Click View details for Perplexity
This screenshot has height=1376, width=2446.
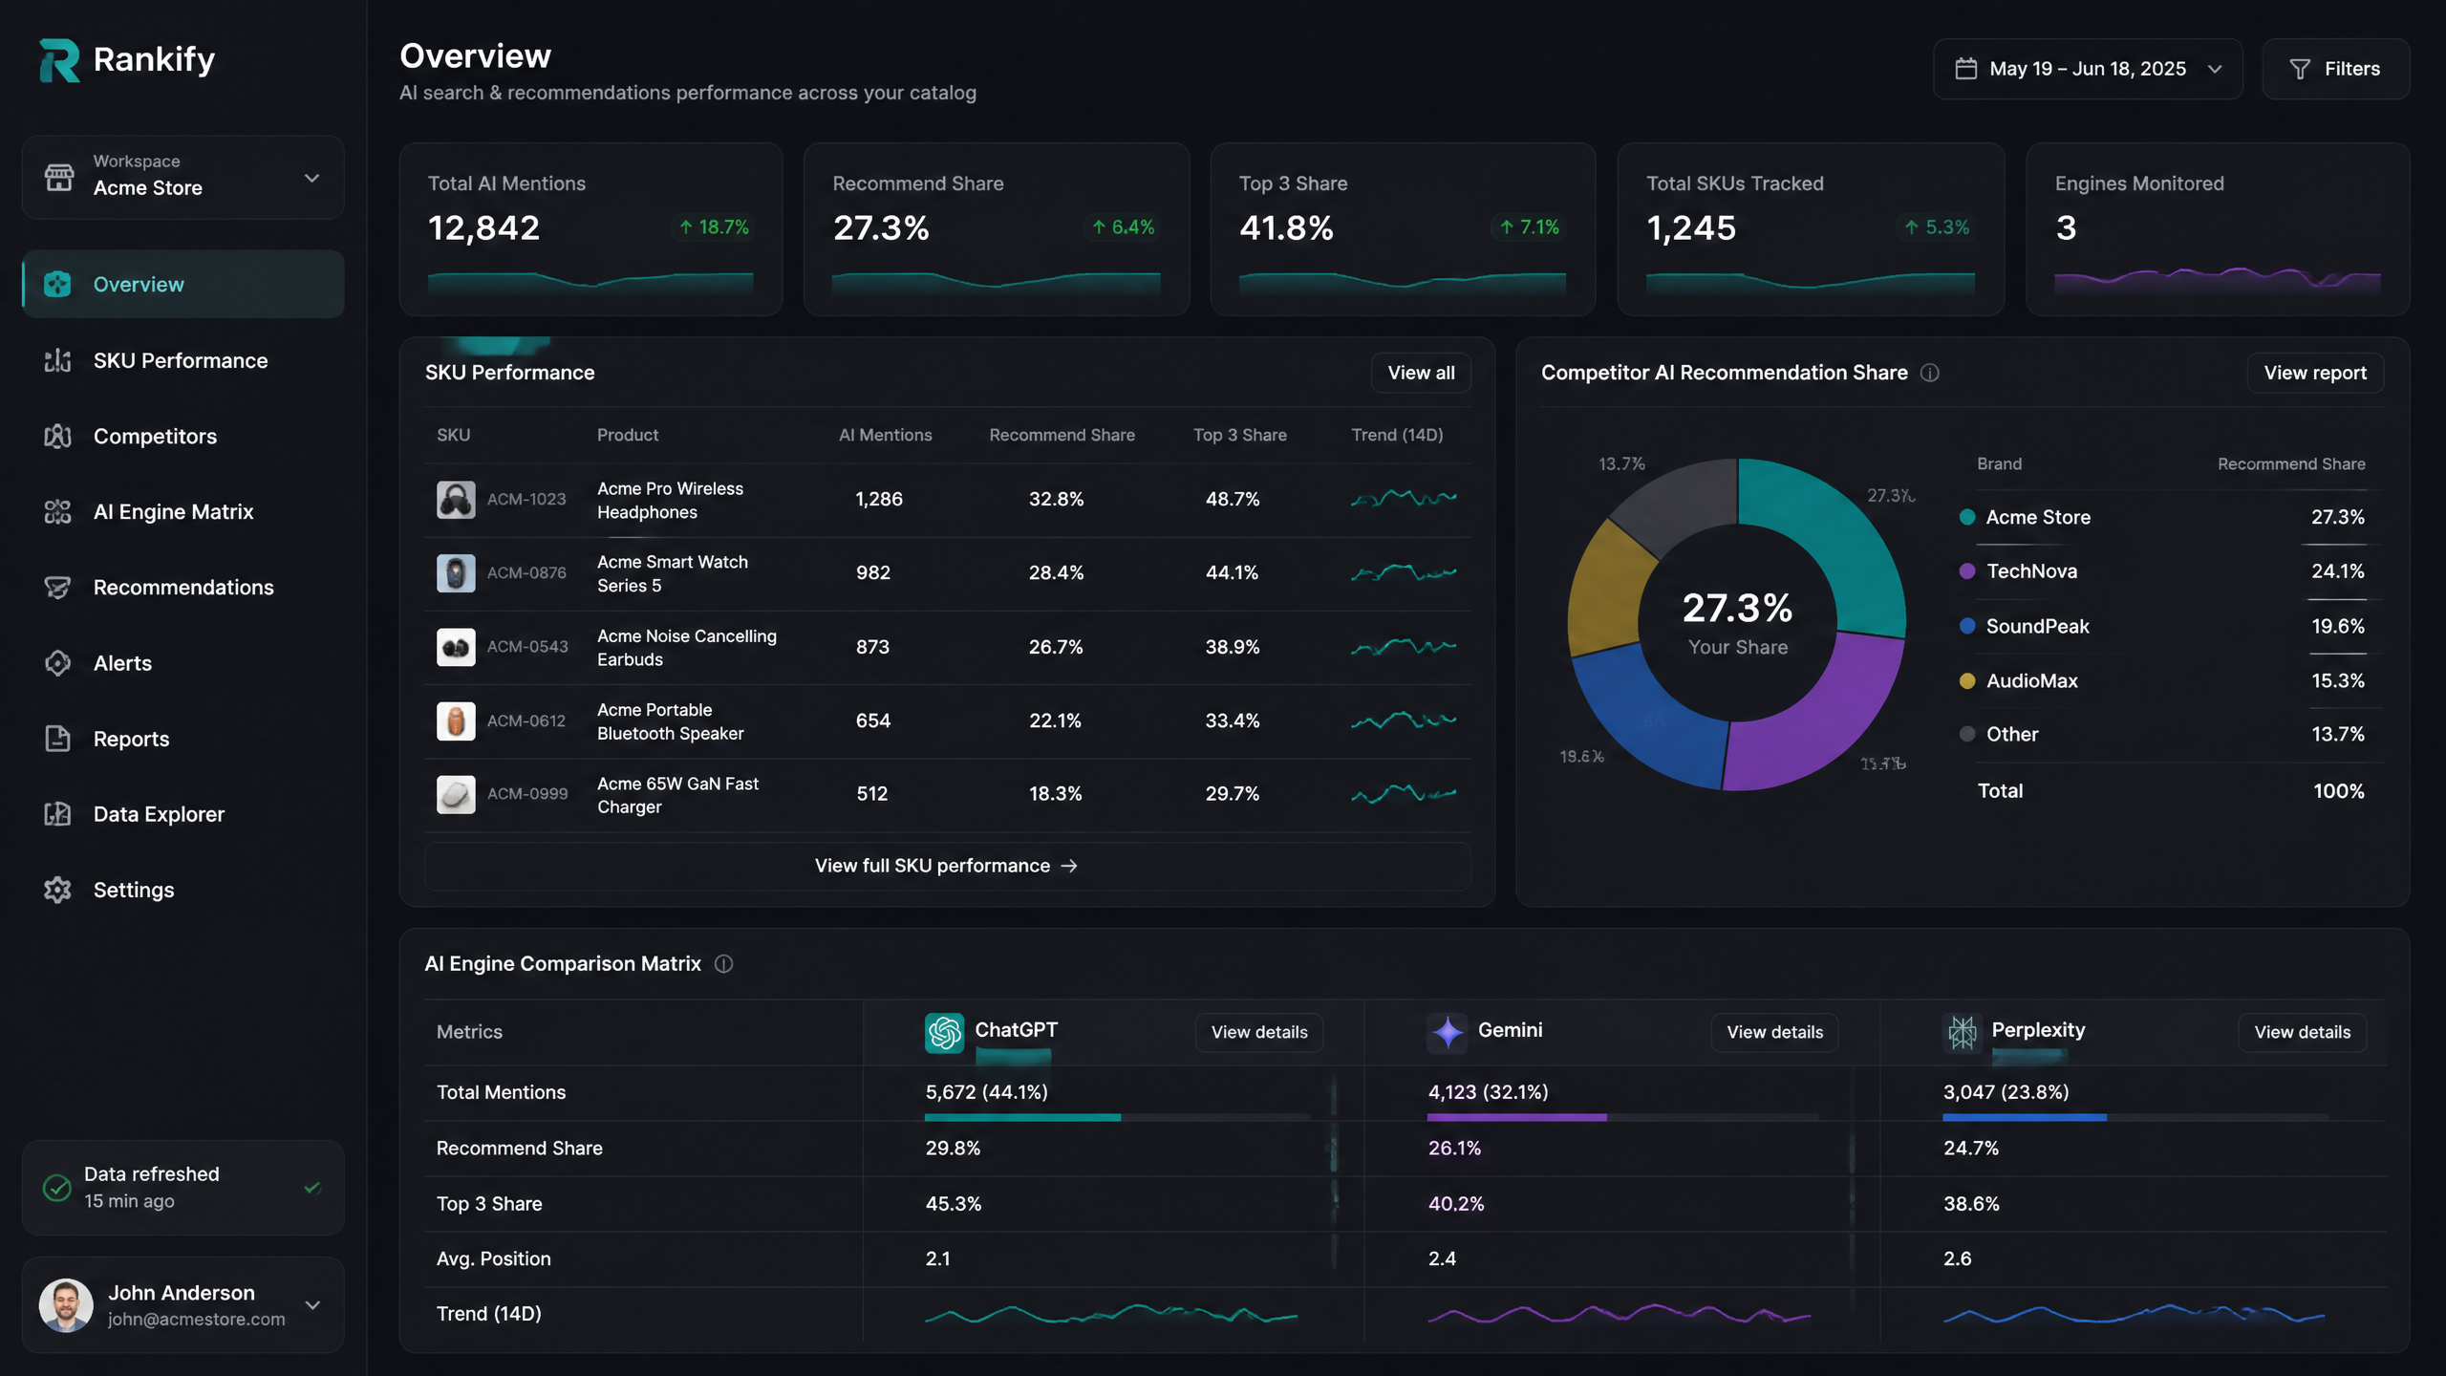pyautogui.click(x=2302, y=1032)
